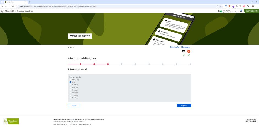The height and width of the screenshot is (137, 259).
Task: Open a new browser tab
Action: click(x=29, y=2)
